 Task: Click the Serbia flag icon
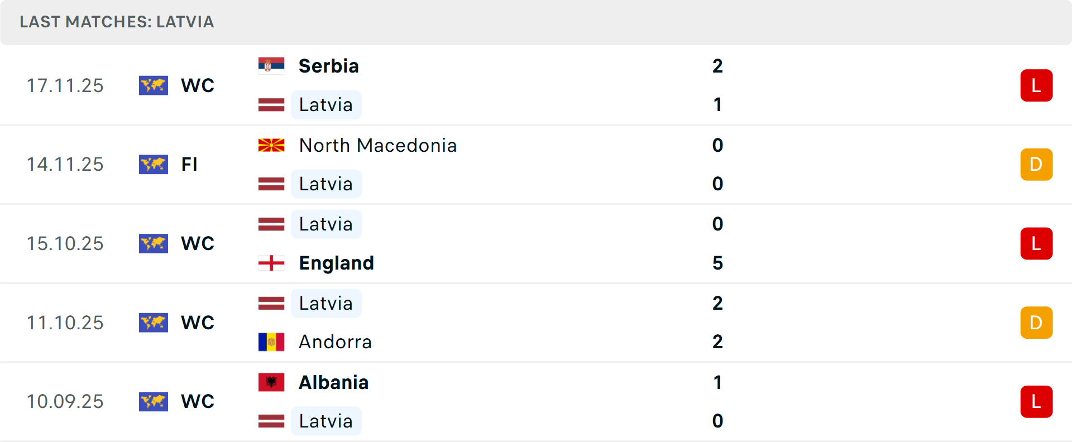(271, 66)
